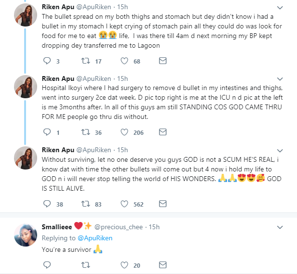
Task: Open replies on the tweet with 38 comments
Action: (x=47, y=204)
